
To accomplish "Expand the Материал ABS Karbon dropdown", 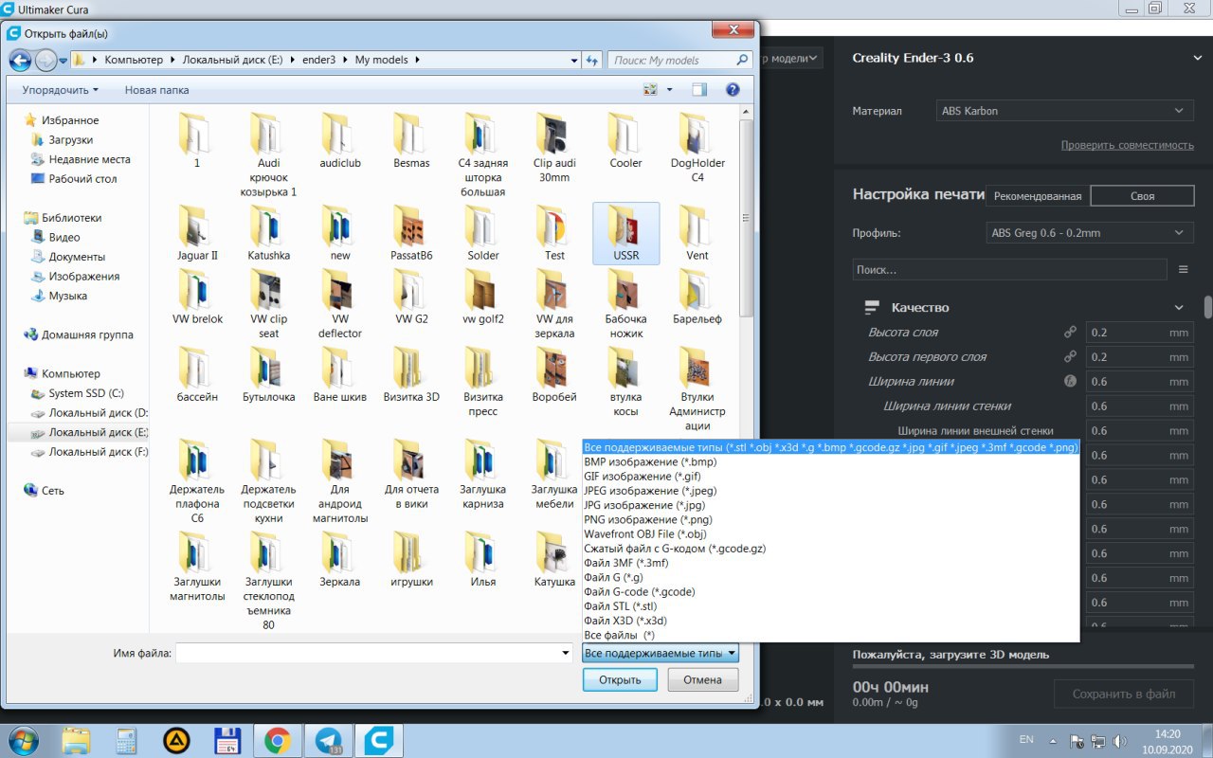I will (x=1064, y=111).
